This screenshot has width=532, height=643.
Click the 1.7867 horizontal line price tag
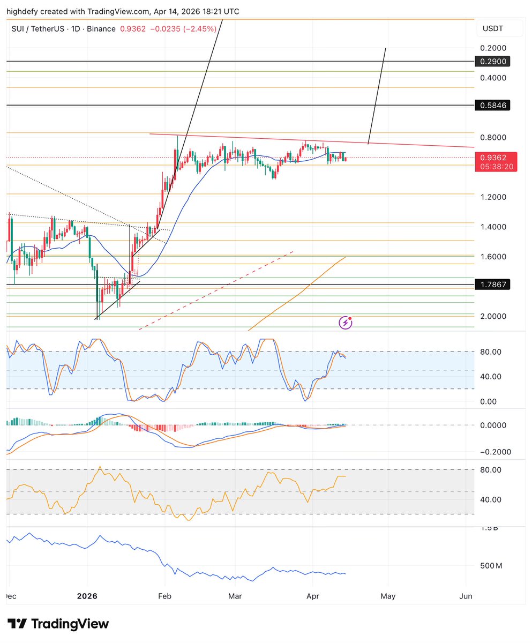point(492,285)
